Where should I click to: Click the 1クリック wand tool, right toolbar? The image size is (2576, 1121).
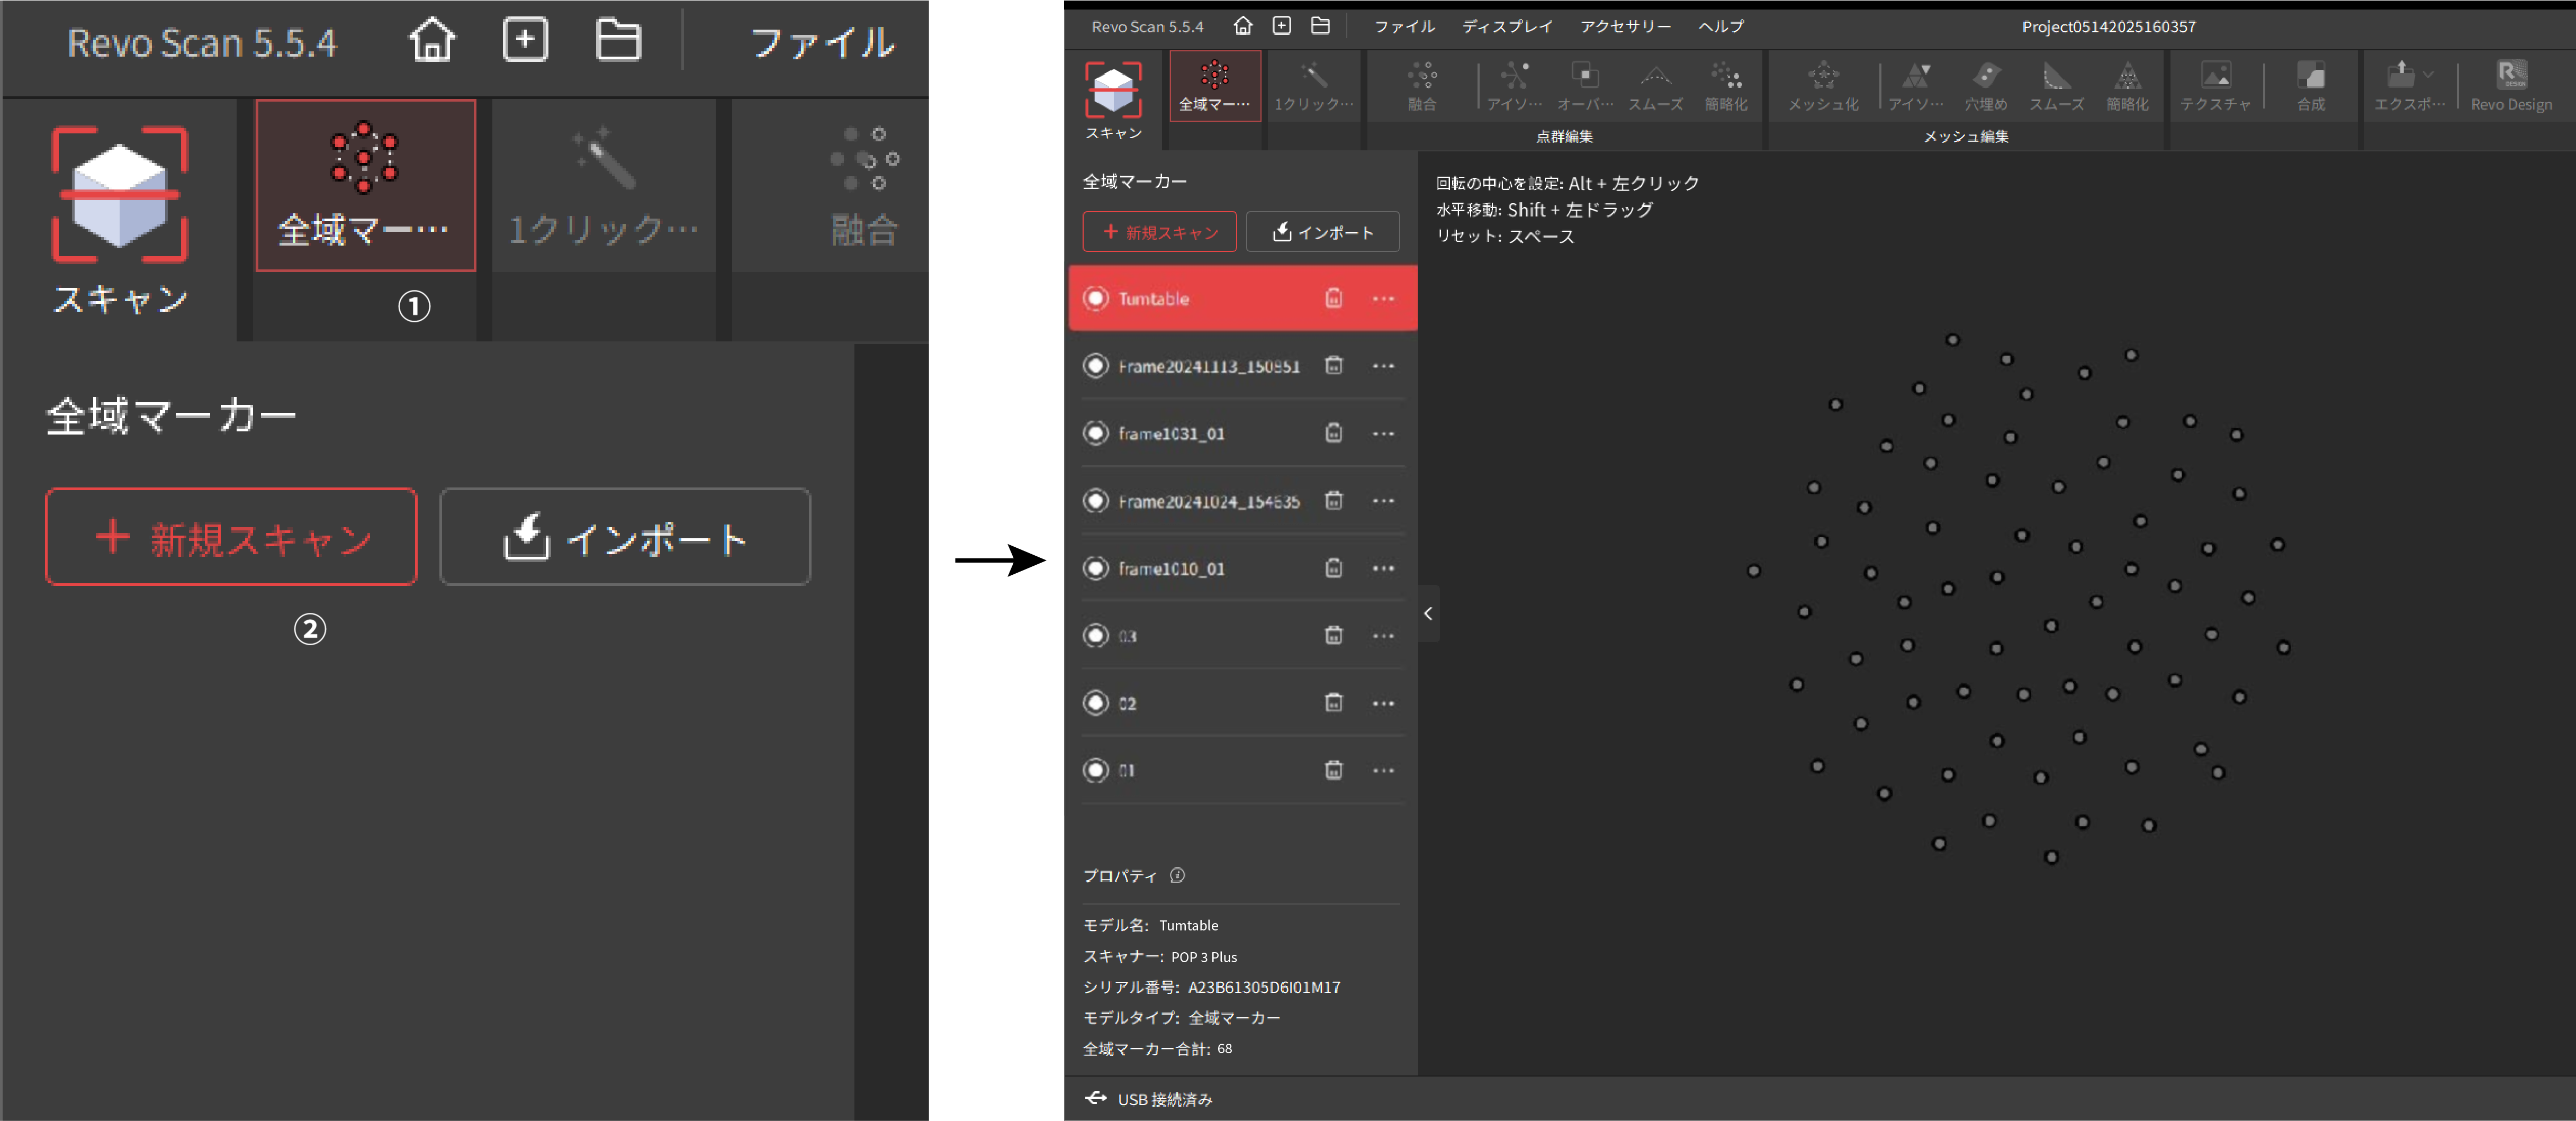(1313, 86)
